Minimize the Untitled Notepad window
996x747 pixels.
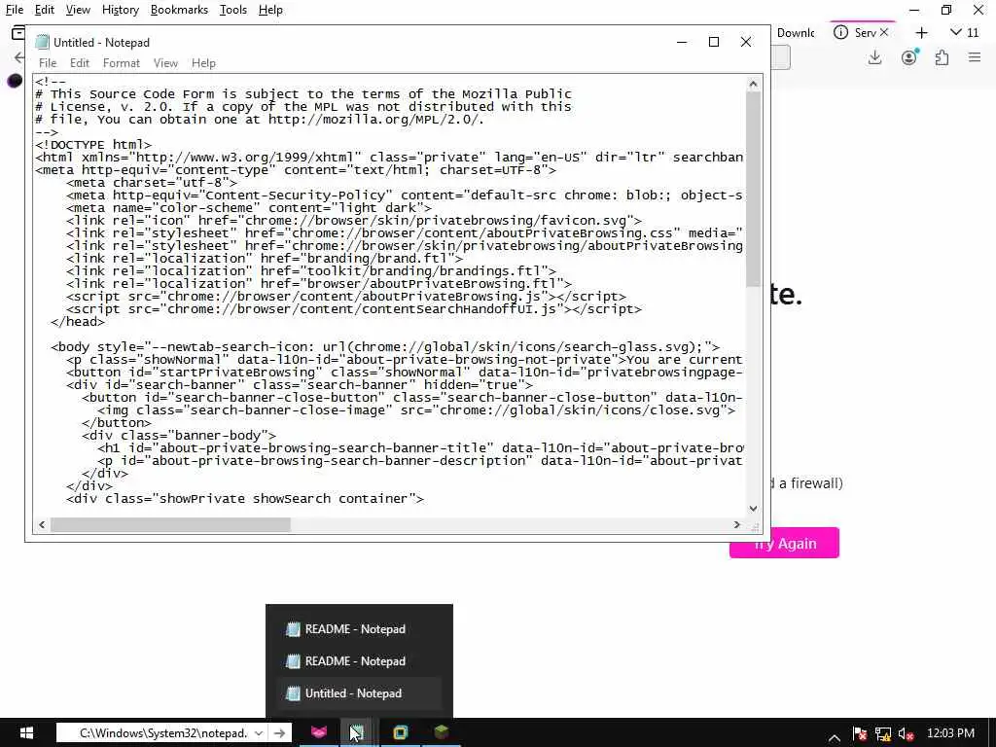682,42
